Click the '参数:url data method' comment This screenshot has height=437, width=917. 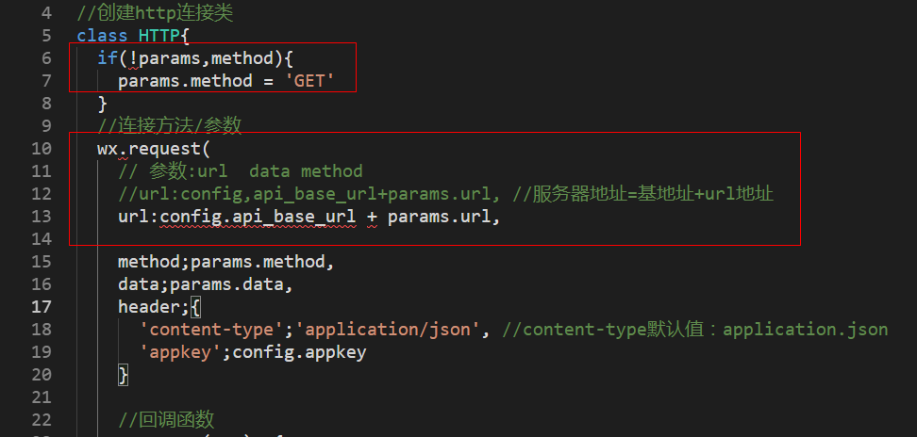coord(240,171)
